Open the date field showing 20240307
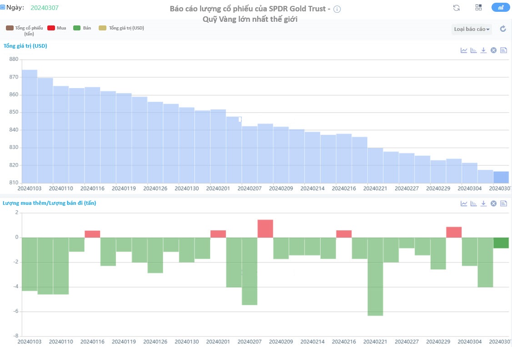The width and height of the screenshot is (512, 347). tap(45, 8)
